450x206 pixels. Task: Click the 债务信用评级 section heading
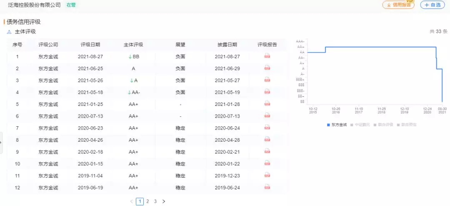pos(23,22)
